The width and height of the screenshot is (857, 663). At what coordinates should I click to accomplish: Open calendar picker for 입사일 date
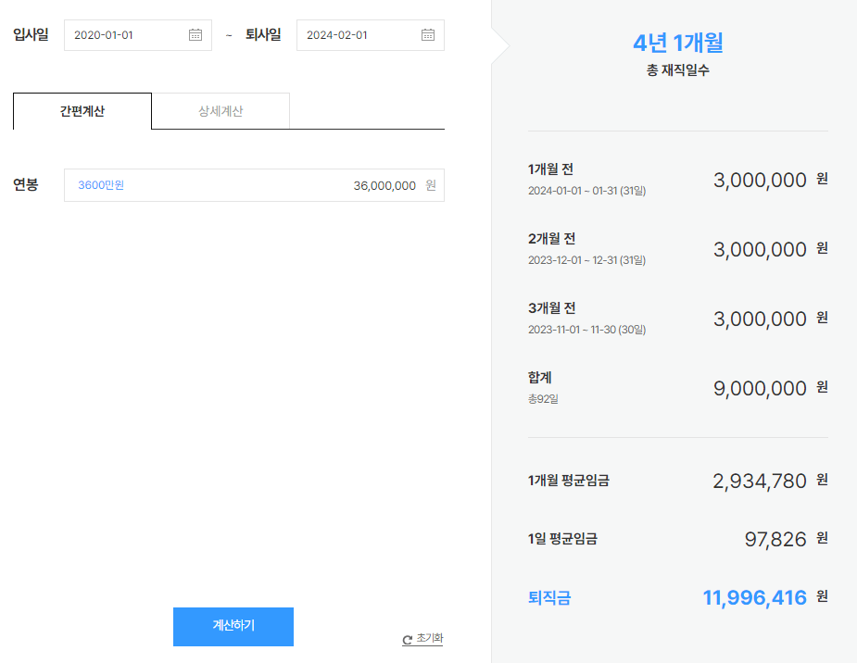coord(195,35)
